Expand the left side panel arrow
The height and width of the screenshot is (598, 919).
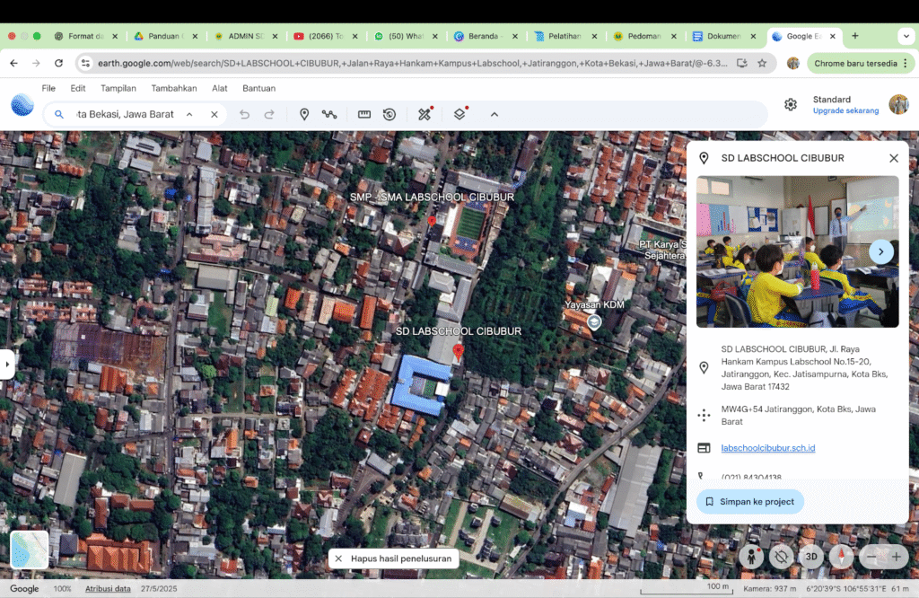tap(6, 364)
